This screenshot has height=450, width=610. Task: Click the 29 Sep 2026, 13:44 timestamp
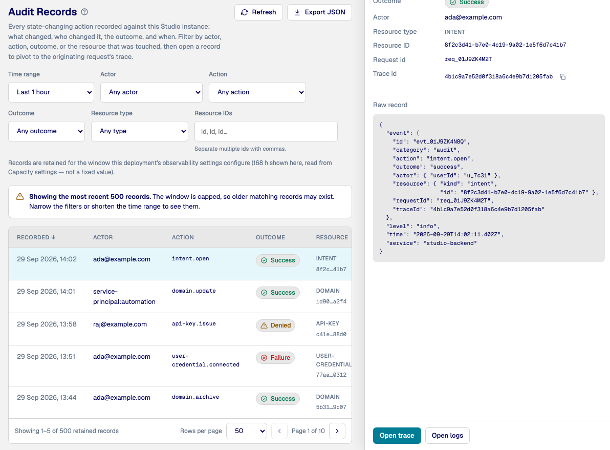(x=47, y=397)
